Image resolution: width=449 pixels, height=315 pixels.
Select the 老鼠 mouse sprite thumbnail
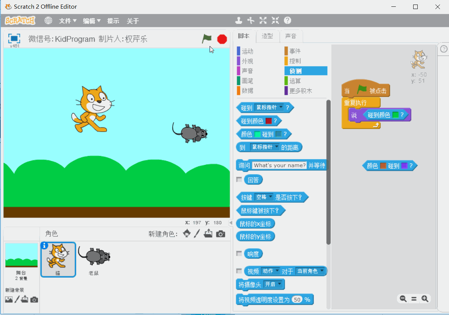click(94, 260)
